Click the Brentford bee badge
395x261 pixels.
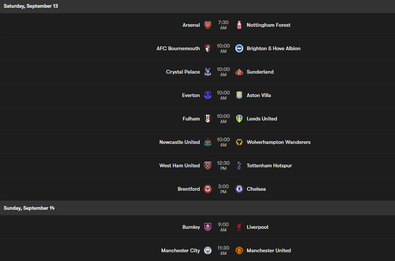tap(207, 189)
